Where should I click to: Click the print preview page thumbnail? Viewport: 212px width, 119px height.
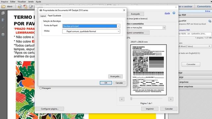tap(148, 70)
